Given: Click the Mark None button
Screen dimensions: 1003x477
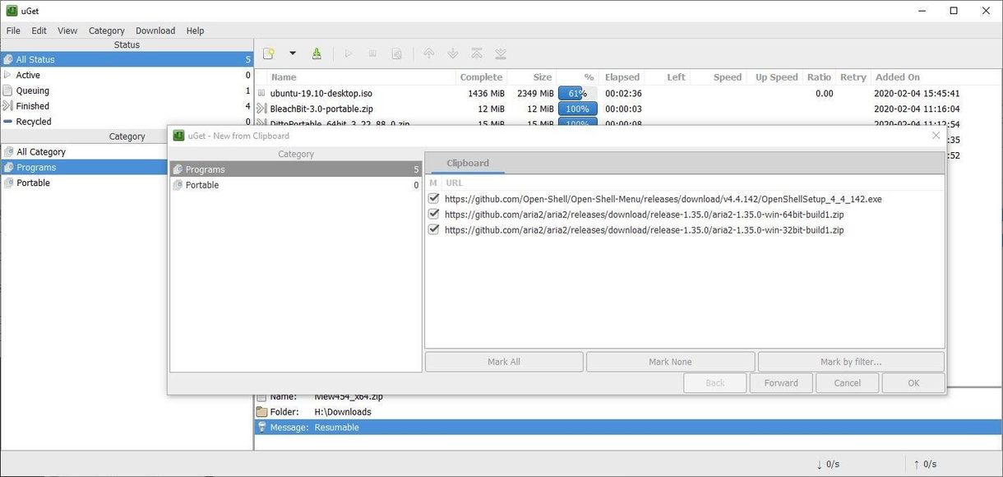Looking at the screenshot, I should [670, 362].
